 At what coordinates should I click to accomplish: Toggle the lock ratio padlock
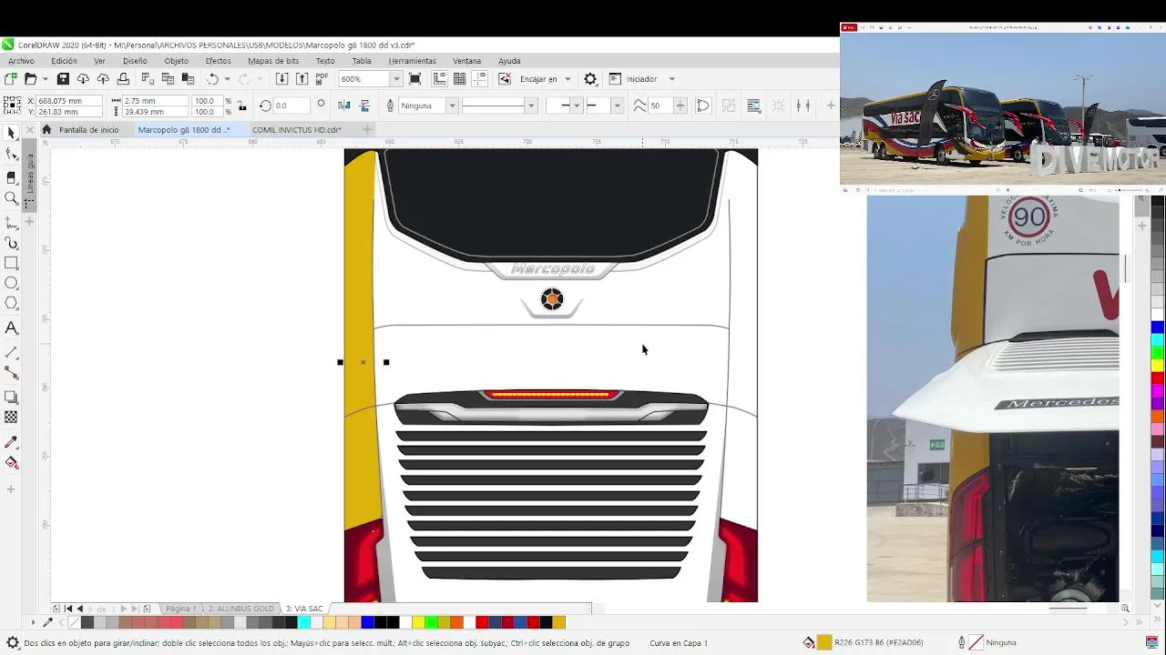pyautogui.click(x=241, y=106)
